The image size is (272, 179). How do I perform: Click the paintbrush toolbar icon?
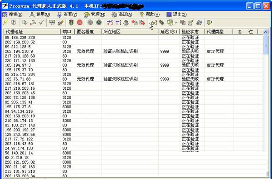click(61, 23)
